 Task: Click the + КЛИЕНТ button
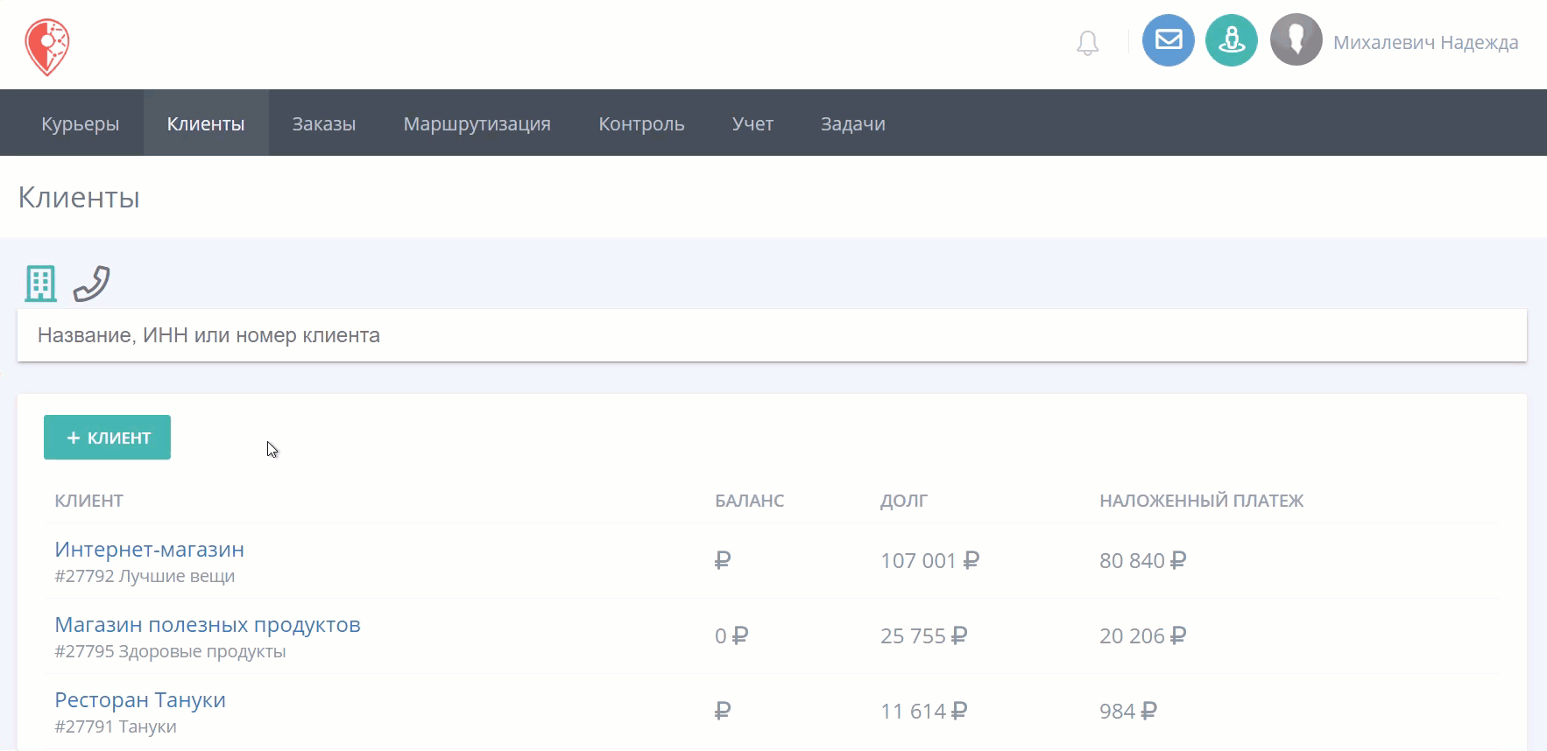point(107,438)
